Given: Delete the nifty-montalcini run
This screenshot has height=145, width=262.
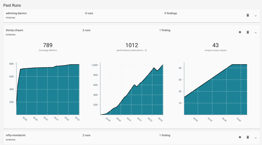Looking at the screenshot, I should pyautogui.click(x=248, y=137).
